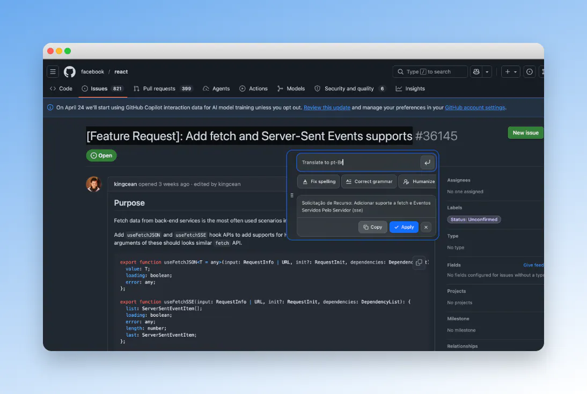The height and width of the screenshot is (394, 587).
Task: Copy the code block with copy icon
Action: pyautogui.click(x=419, y=262)
